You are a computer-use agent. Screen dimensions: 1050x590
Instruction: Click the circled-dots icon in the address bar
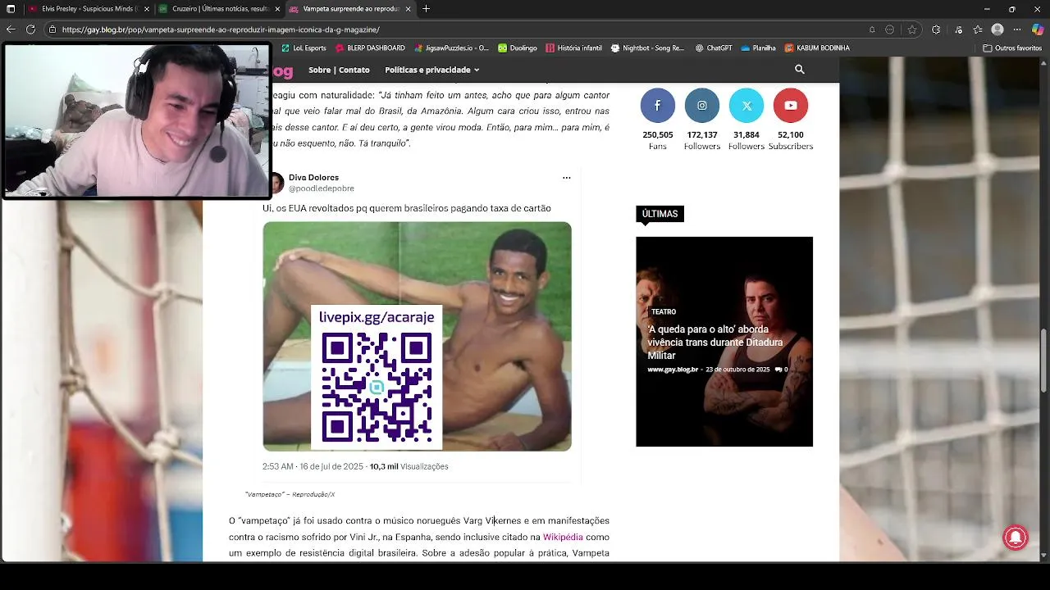pyautogui.click(x=890, y=29)
